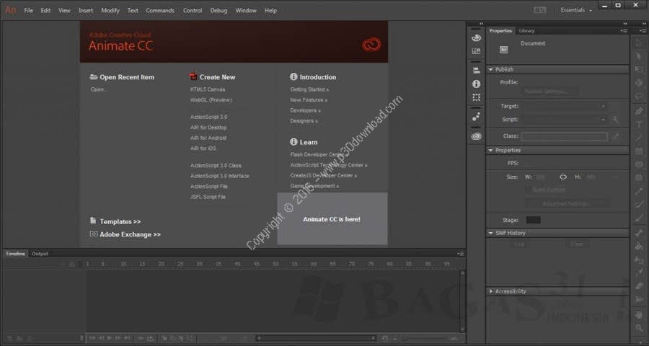Create a new AIR for Android document
This screenshot has width=649, height=346.
[x=208, y=138]
